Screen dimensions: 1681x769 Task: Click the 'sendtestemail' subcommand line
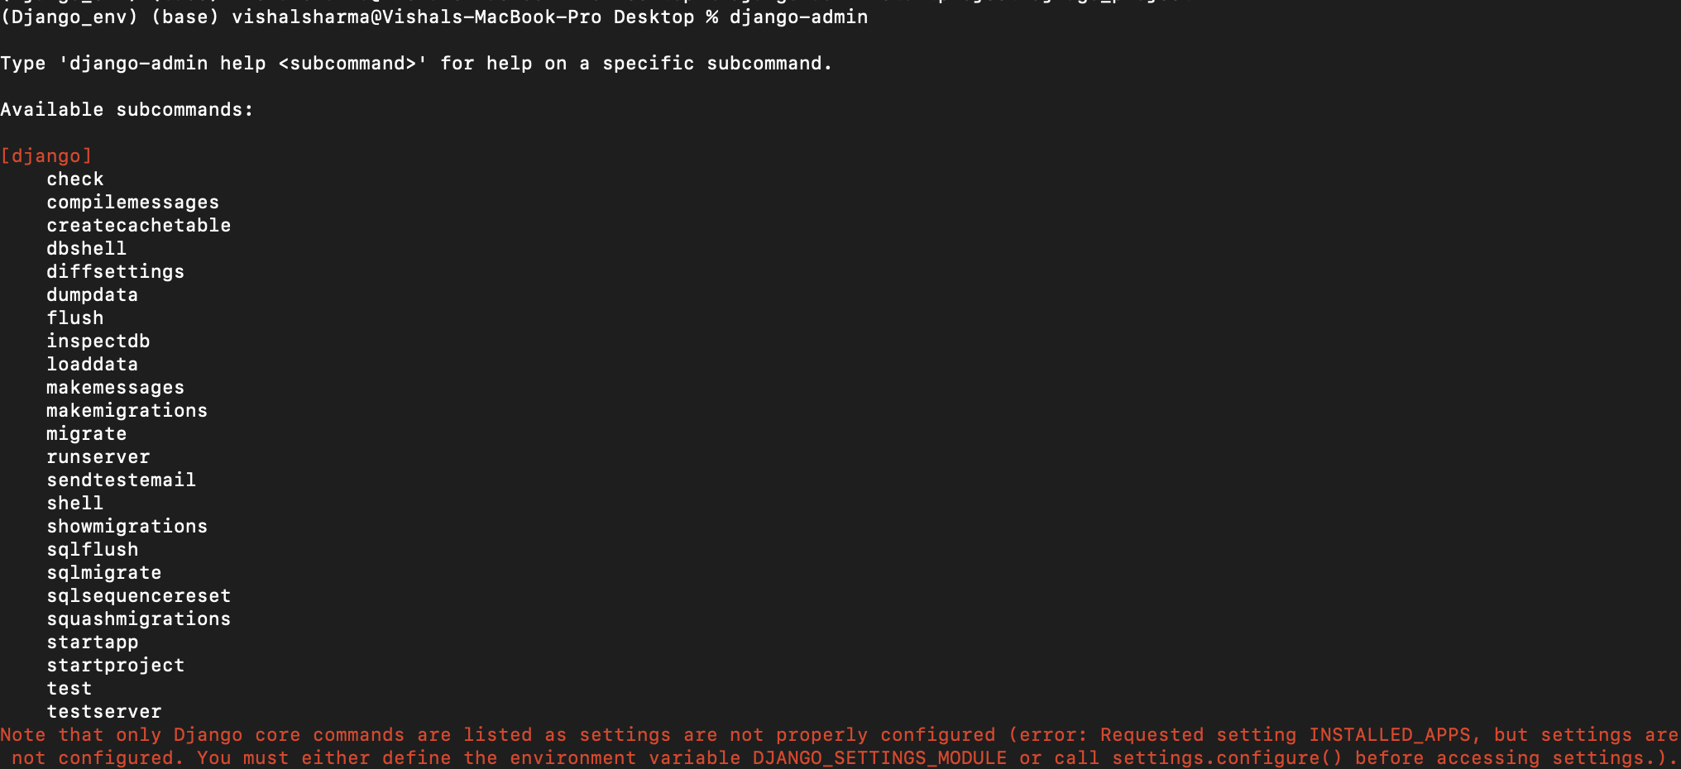coord(122,480)
